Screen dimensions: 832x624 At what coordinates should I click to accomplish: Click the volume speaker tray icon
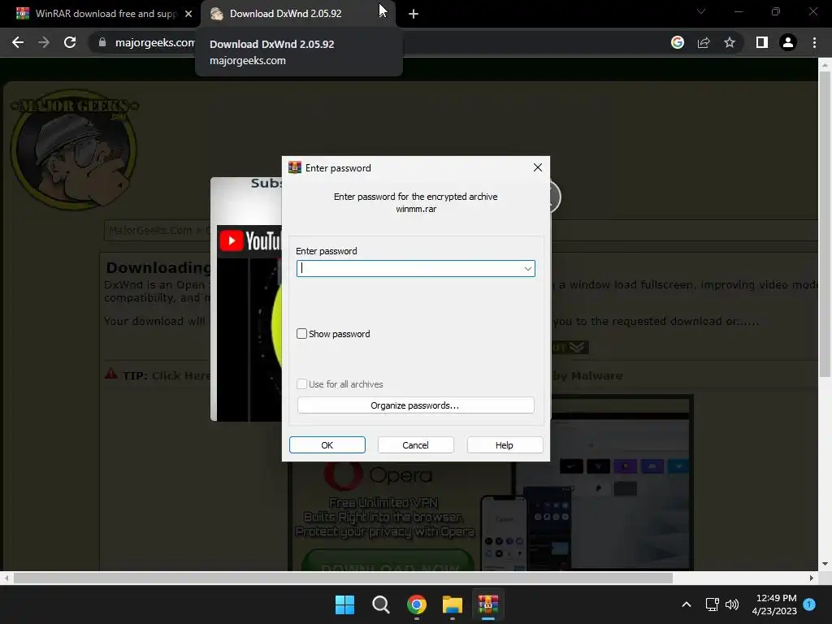click(x=732, y=604)
